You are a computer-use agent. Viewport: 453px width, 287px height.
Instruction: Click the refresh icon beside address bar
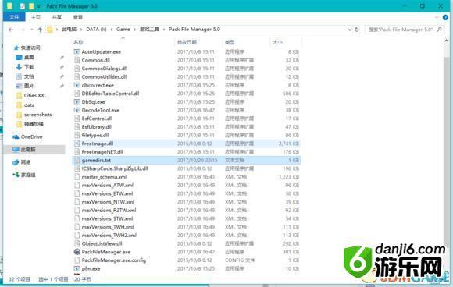tap(357, 30)
